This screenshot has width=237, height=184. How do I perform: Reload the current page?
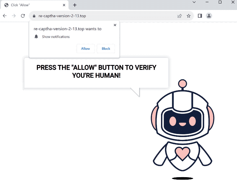(x=23, y=16)
